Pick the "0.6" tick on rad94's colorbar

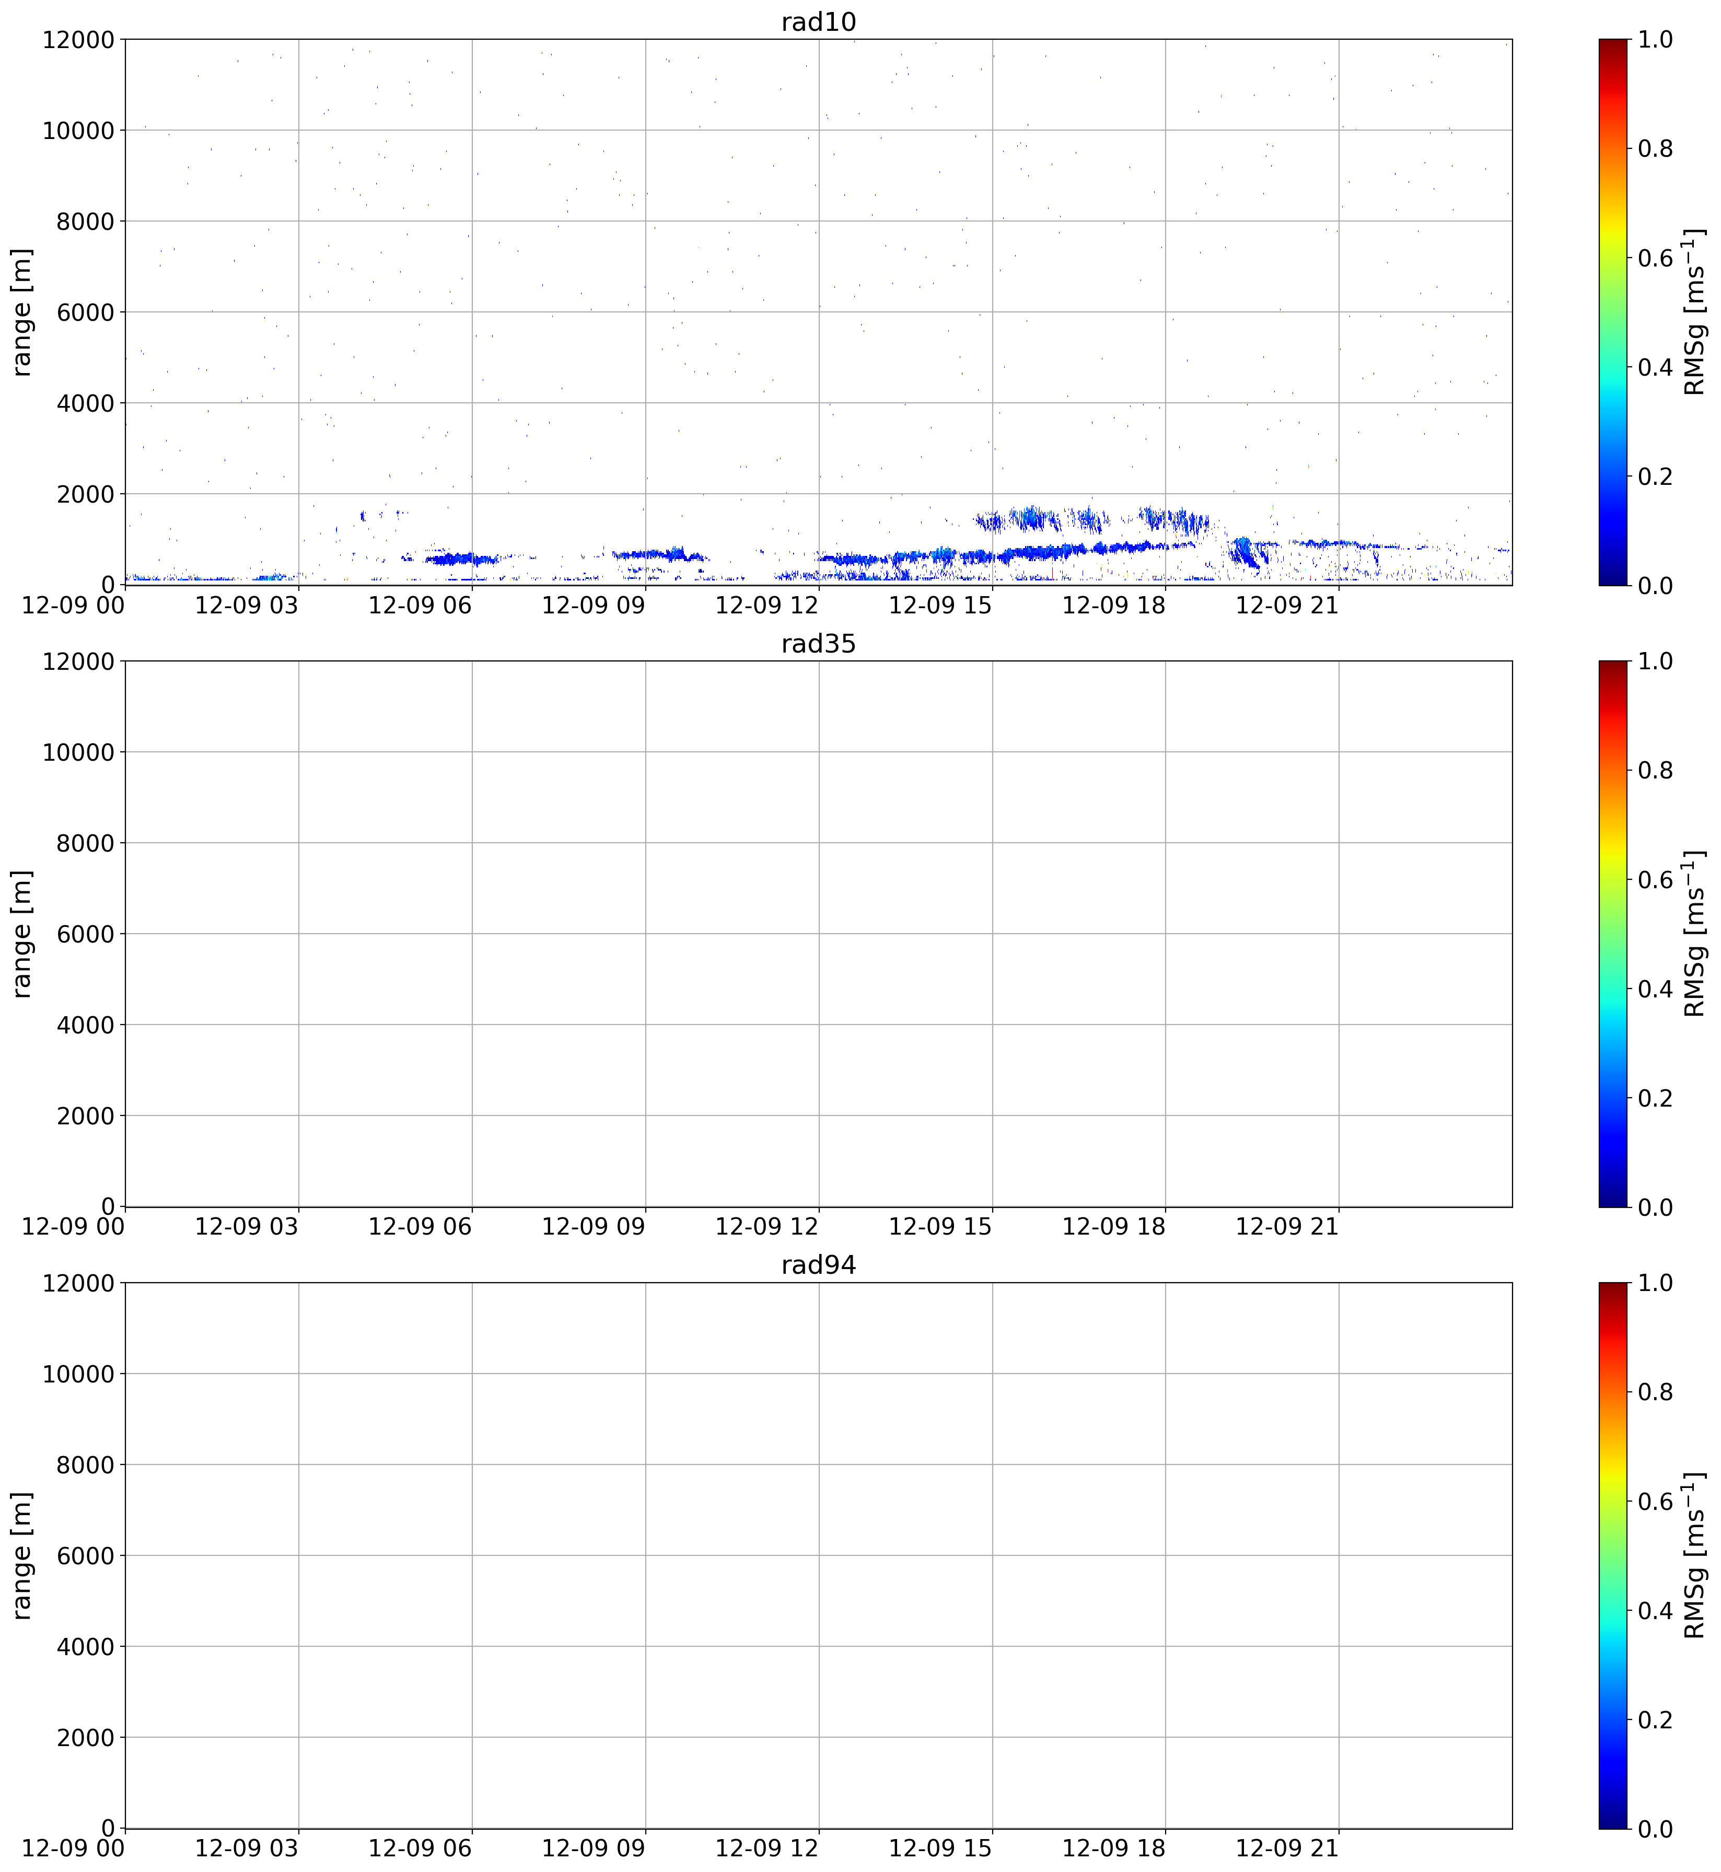(x=1655, y=1501)
